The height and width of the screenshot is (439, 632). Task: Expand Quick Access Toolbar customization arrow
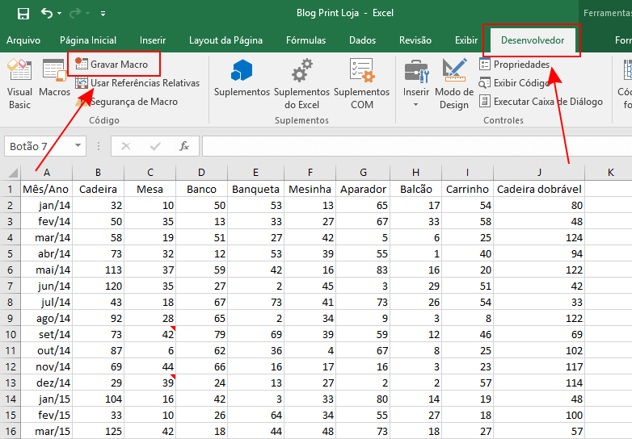click(x=103, y=14)
